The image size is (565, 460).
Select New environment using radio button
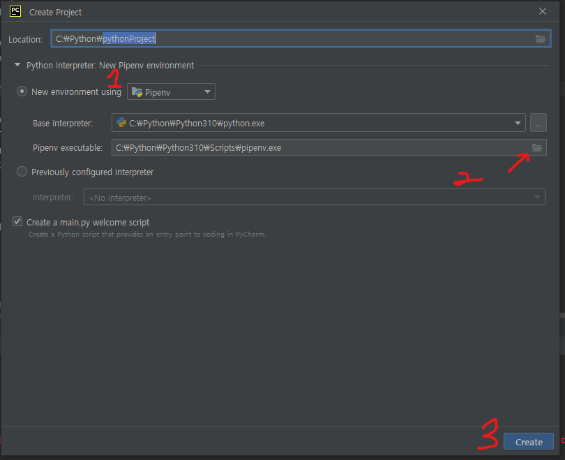(22, 91)
